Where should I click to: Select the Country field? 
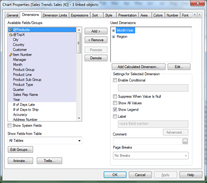(x=42, y=45)
